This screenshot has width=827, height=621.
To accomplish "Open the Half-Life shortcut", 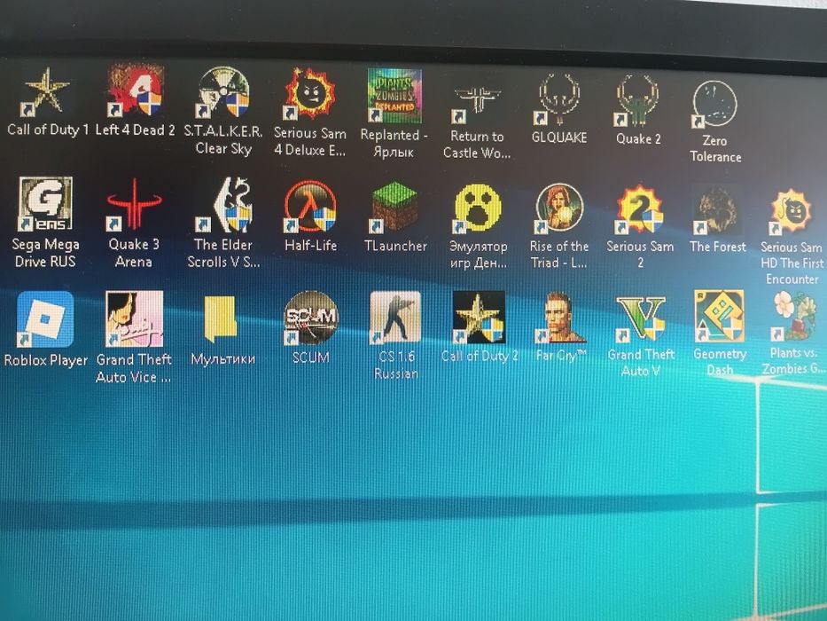I will pyautogui.click(x=310, y=207).
